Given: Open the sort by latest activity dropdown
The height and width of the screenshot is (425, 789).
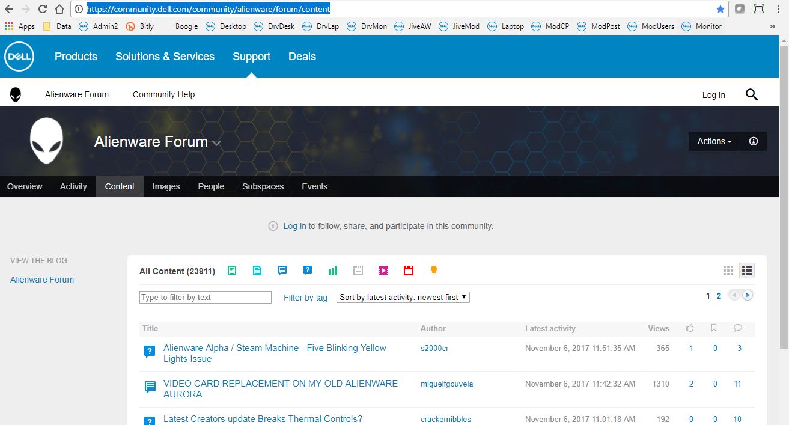Looking at the screenshot, I should (x=403, y=297).
